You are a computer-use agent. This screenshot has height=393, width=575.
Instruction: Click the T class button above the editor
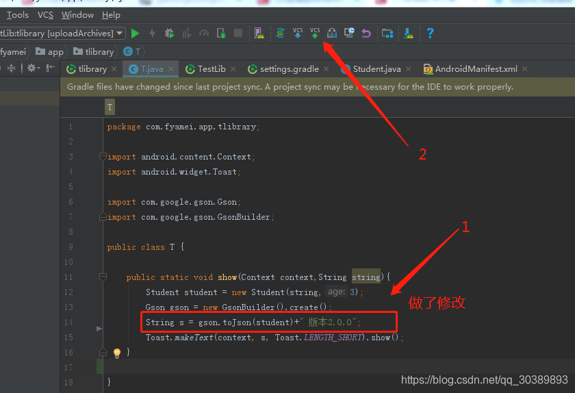coord(110,107)
